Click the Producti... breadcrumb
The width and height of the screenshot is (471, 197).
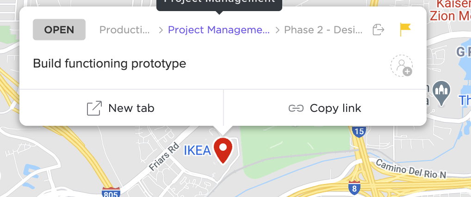click(125, 30)
